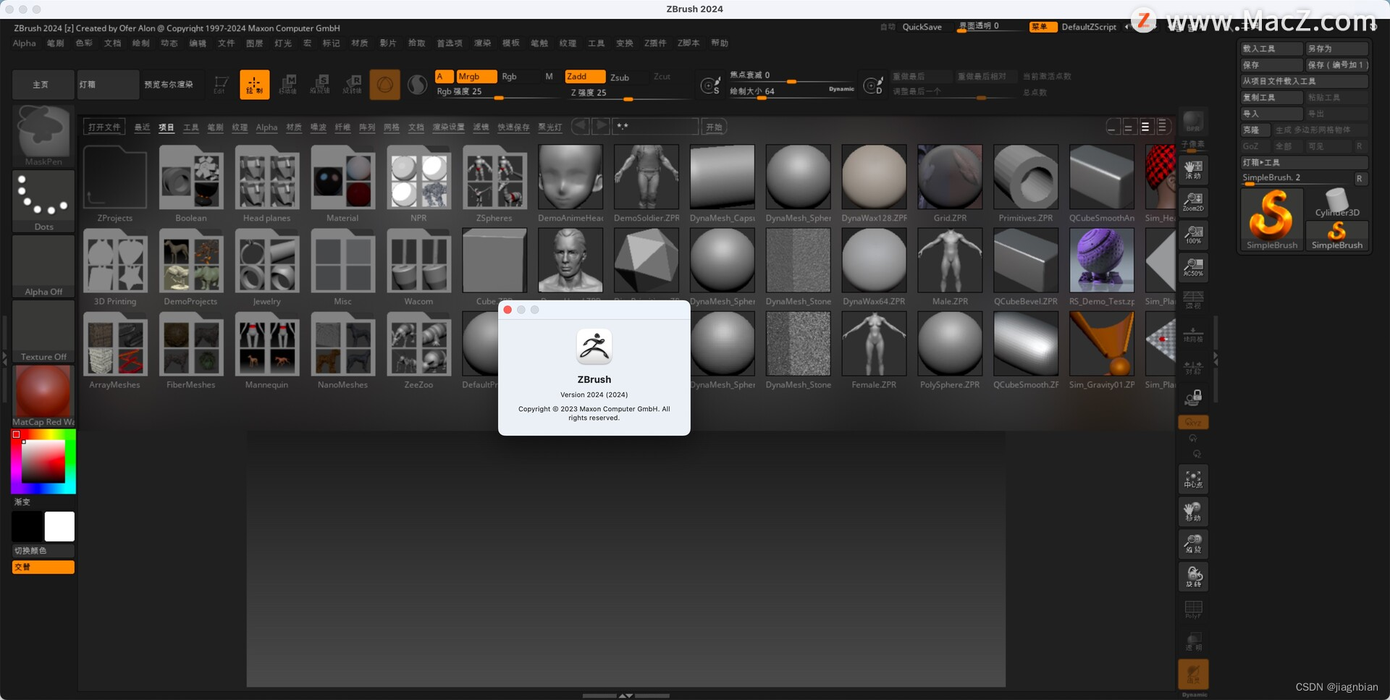Click the 载入工具 load tool button
Image resolution: width=1390 pixels, height=700 pixels.
point(1271,49)
